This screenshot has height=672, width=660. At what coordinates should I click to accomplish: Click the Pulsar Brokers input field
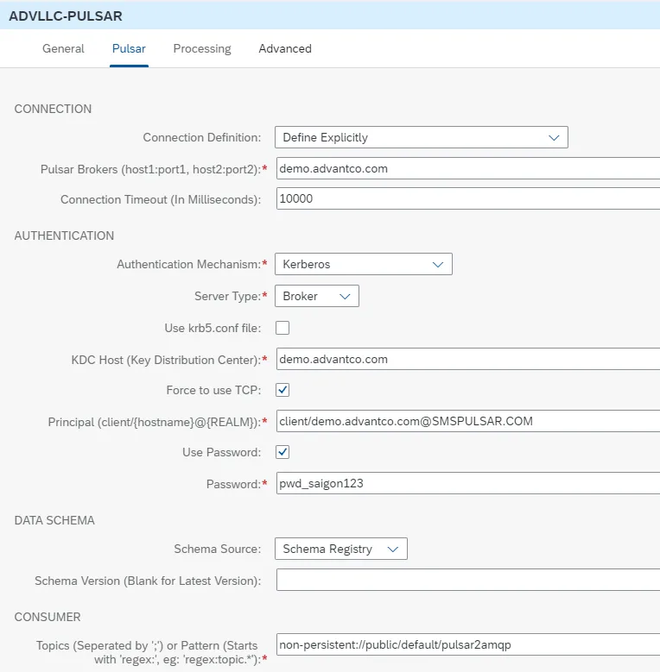[x=467, y=168]
